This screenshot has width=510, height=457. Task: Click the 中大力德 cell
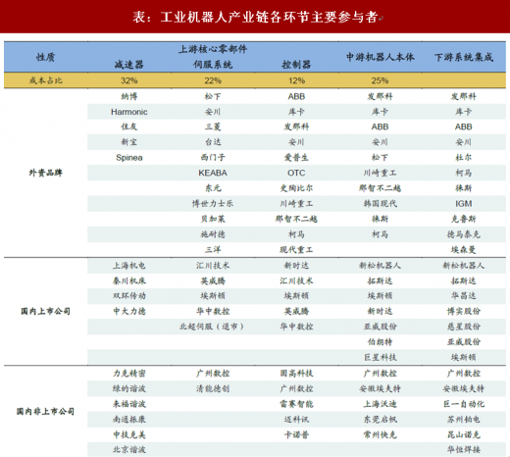pos(128,311)
